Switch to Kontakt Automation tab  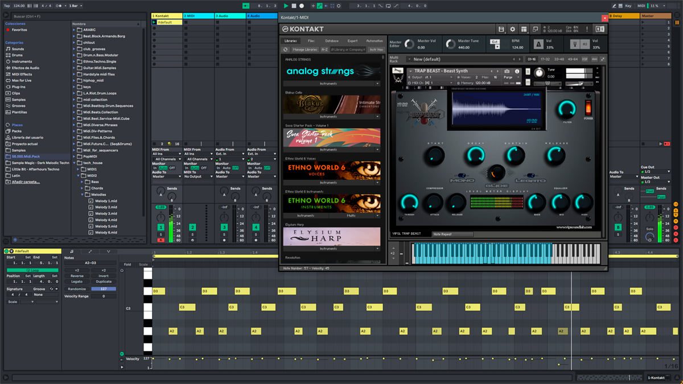375,41
